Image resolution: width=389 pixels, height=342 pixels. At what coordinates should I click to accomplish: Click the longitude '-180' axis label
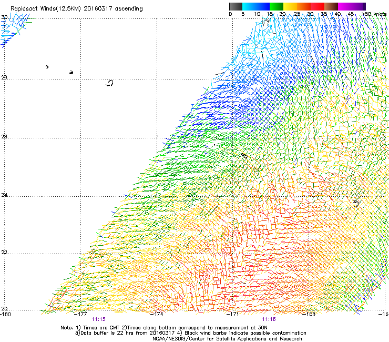(x=5, y=314)
